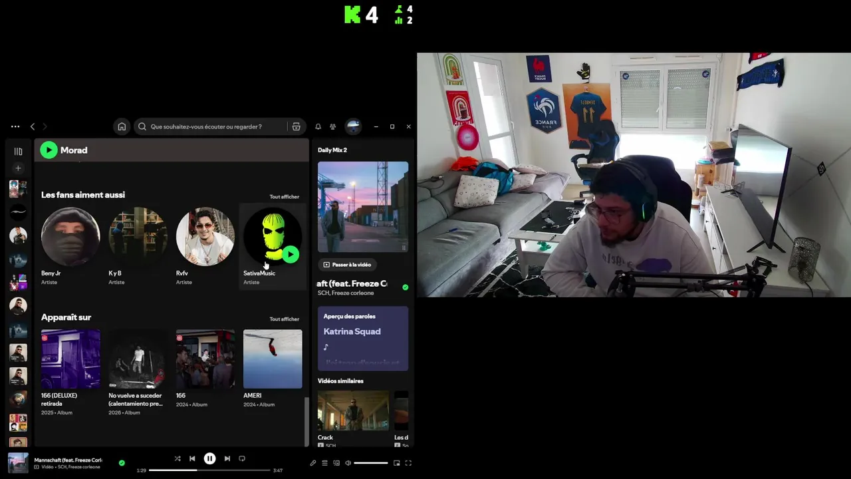The height and width of the screenshot is (479, 851).
Task: Click the search input field
Action: 217,126
